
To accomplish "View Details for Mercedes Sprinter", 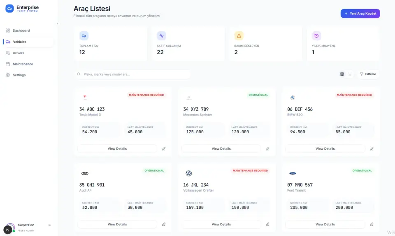I will tap(221, 149).
